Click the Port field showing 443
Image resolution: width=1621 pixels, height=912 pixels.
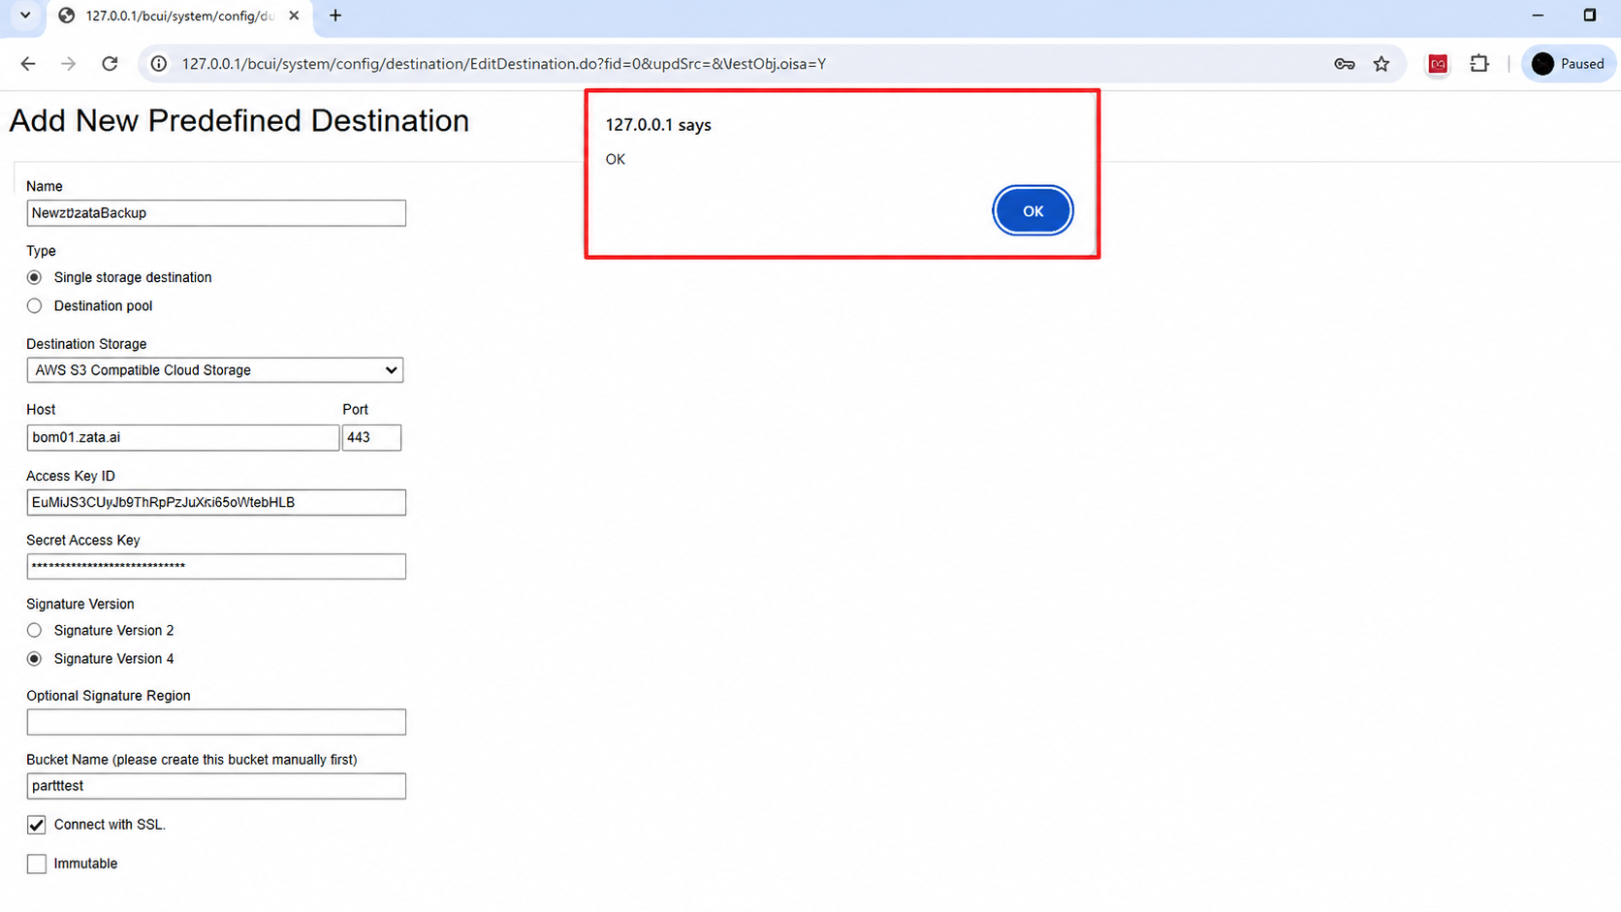click(371, 437)
